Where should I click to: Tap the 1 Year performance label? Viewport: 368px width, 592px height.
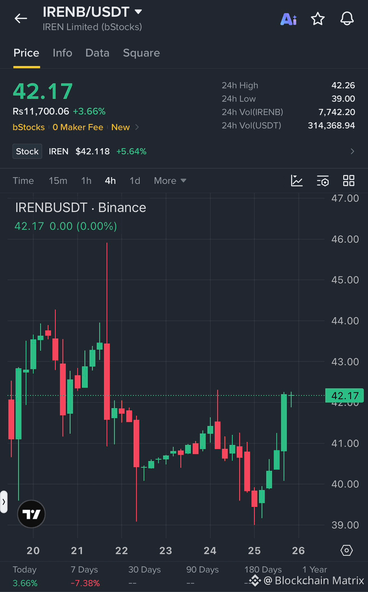[x=315, y=570]
